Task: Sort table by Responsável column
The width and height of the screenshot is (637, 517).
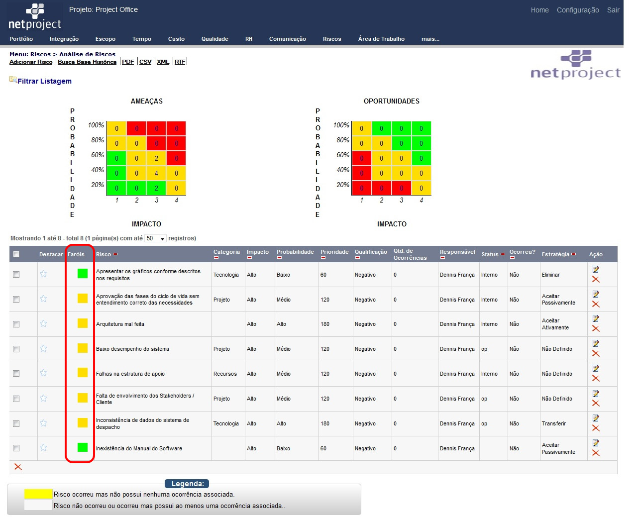Action: [x=457, y=252]
